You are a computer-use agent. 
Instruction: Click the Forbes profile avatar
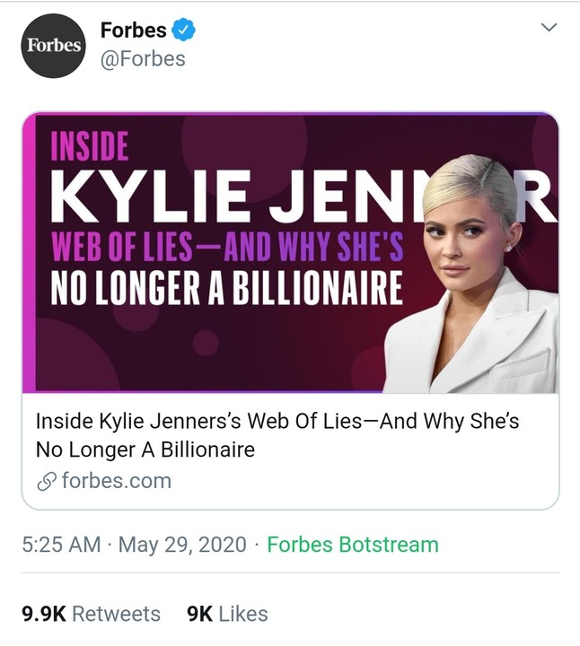(53, 45)
